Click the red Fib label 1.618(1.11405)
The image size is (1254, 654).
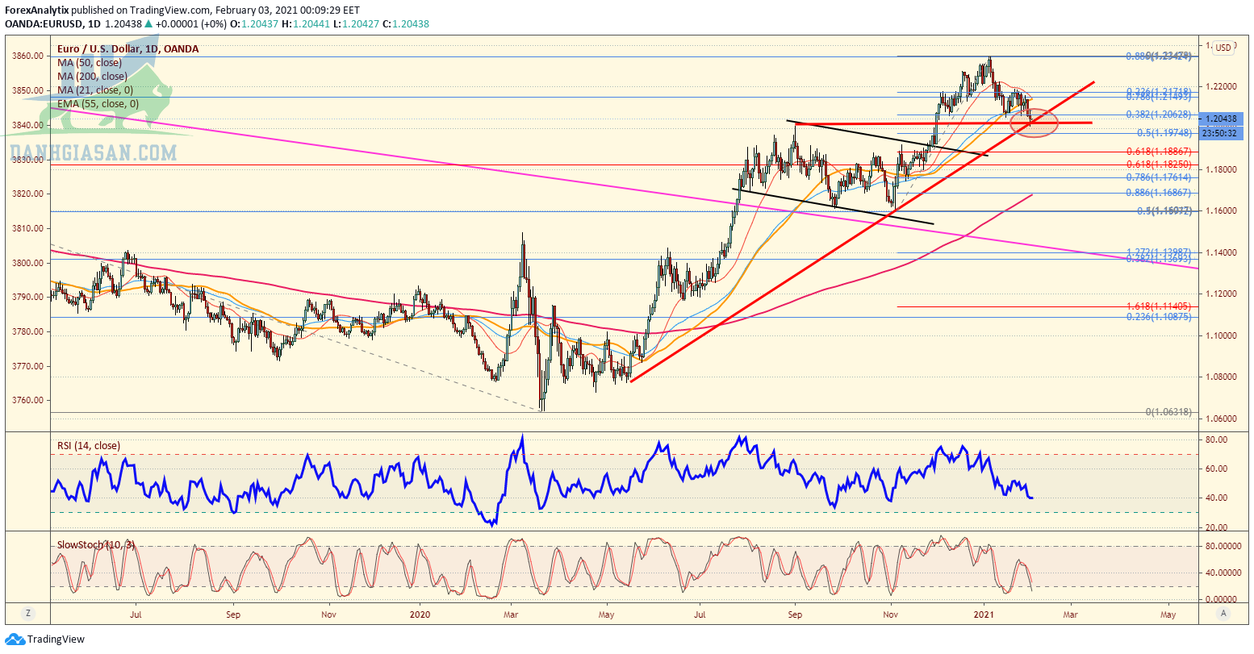[x=1159, y=306]
